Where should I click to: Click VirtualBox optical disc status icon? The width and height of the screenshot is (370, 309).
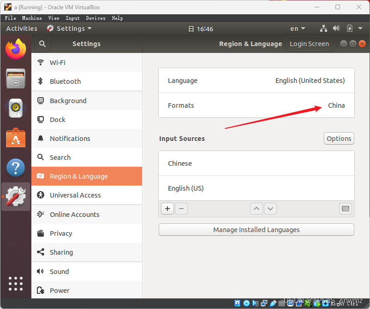click(x=246, y=303)
